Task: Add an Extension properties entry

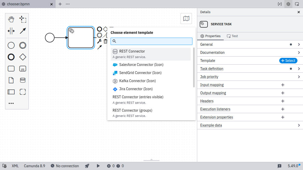Action: coord(283,117)
